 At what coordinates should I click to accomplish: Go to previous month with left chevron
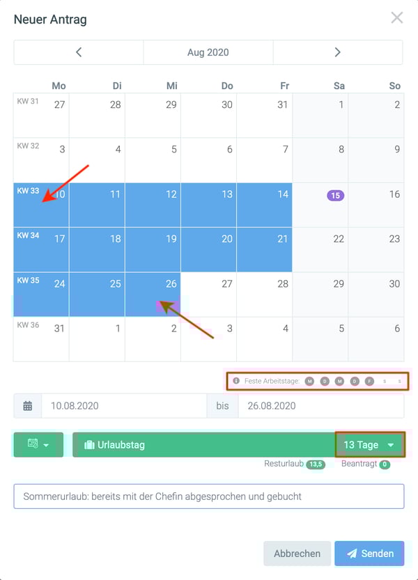(79, 52)
